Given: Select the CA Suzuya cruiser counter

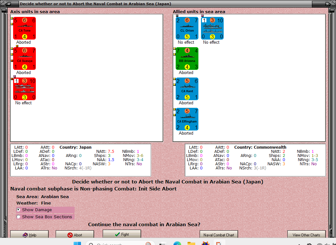Looking at the screenshot, I should pyautogui.click(x=24, y=59).
